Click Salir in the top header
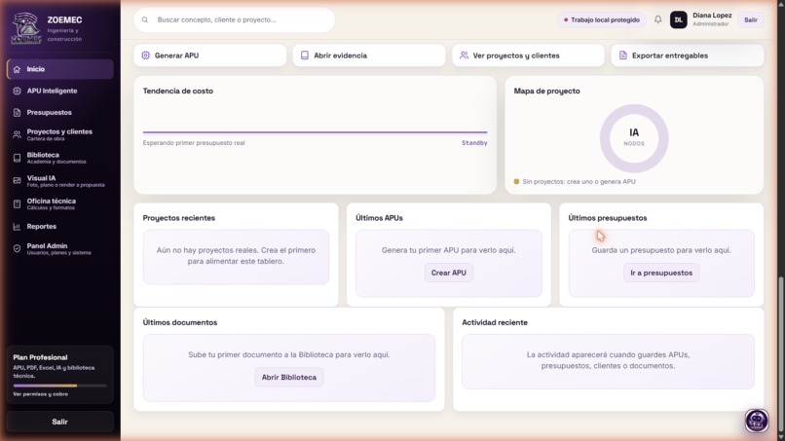Viewport: 785px width, 441px height. [x=751, y=20]
